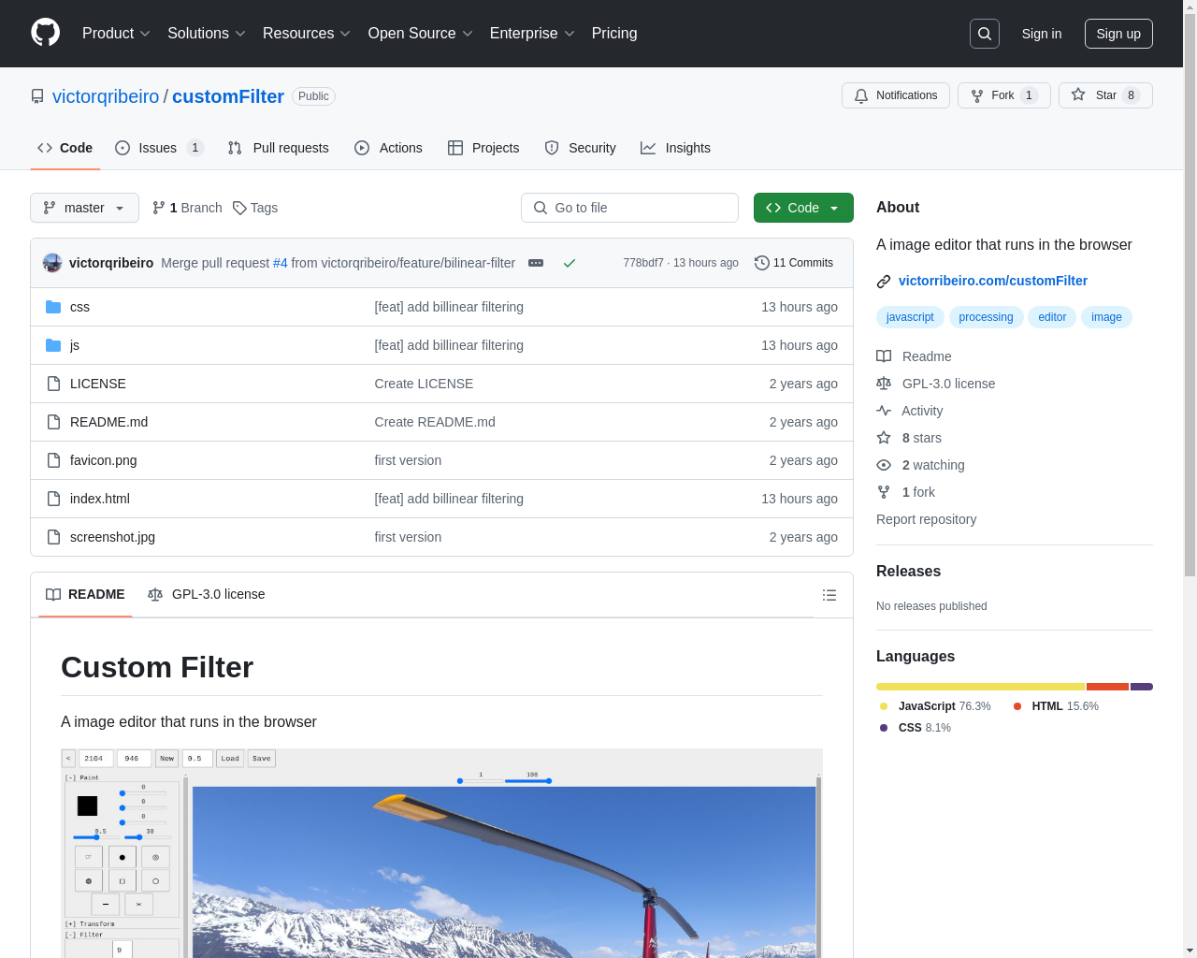
Task: Click the LICENSE file icon
Action: pyautogui.click(x=53, y=384)
